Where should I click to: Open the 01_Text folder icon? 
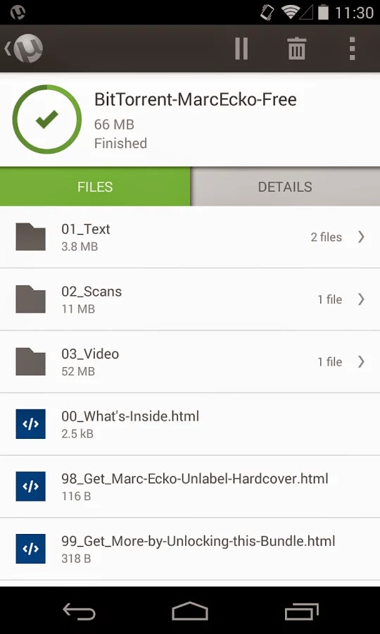31,237
